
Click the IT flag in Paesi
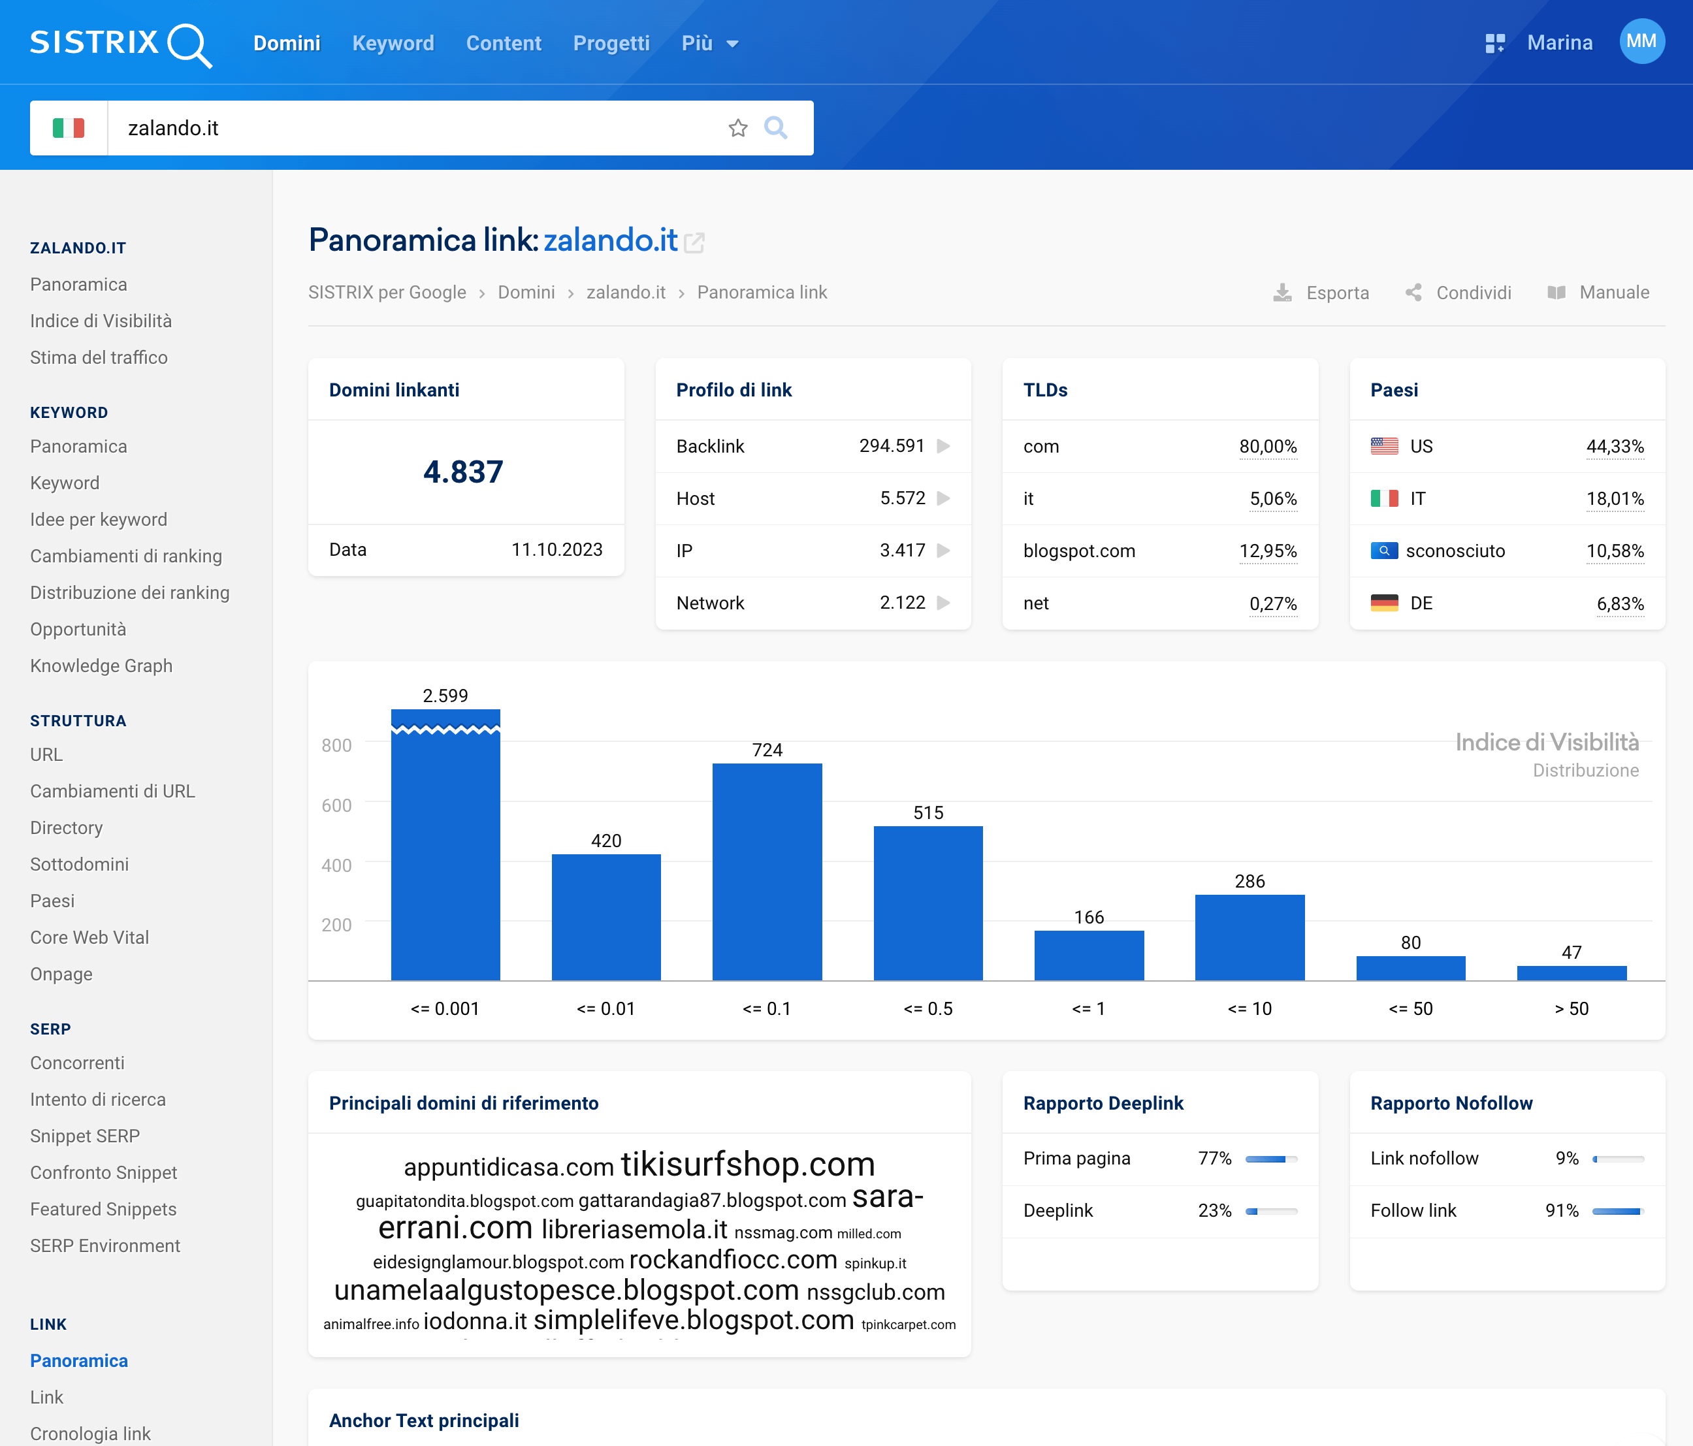[x=1384, y=498]
